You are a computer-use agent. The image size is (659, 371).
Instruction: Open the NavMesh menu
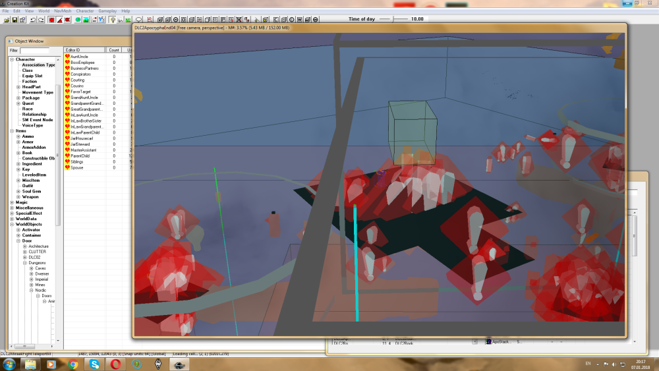(x=63, y=11)
